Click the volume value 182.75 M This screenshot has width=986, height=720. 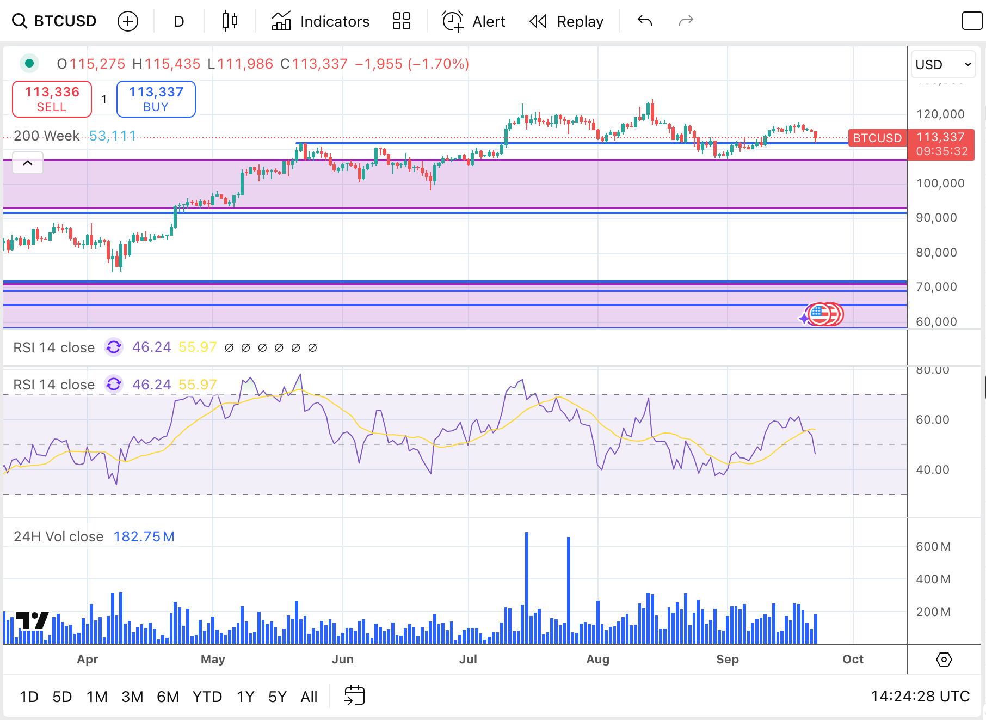click(144, 536)
